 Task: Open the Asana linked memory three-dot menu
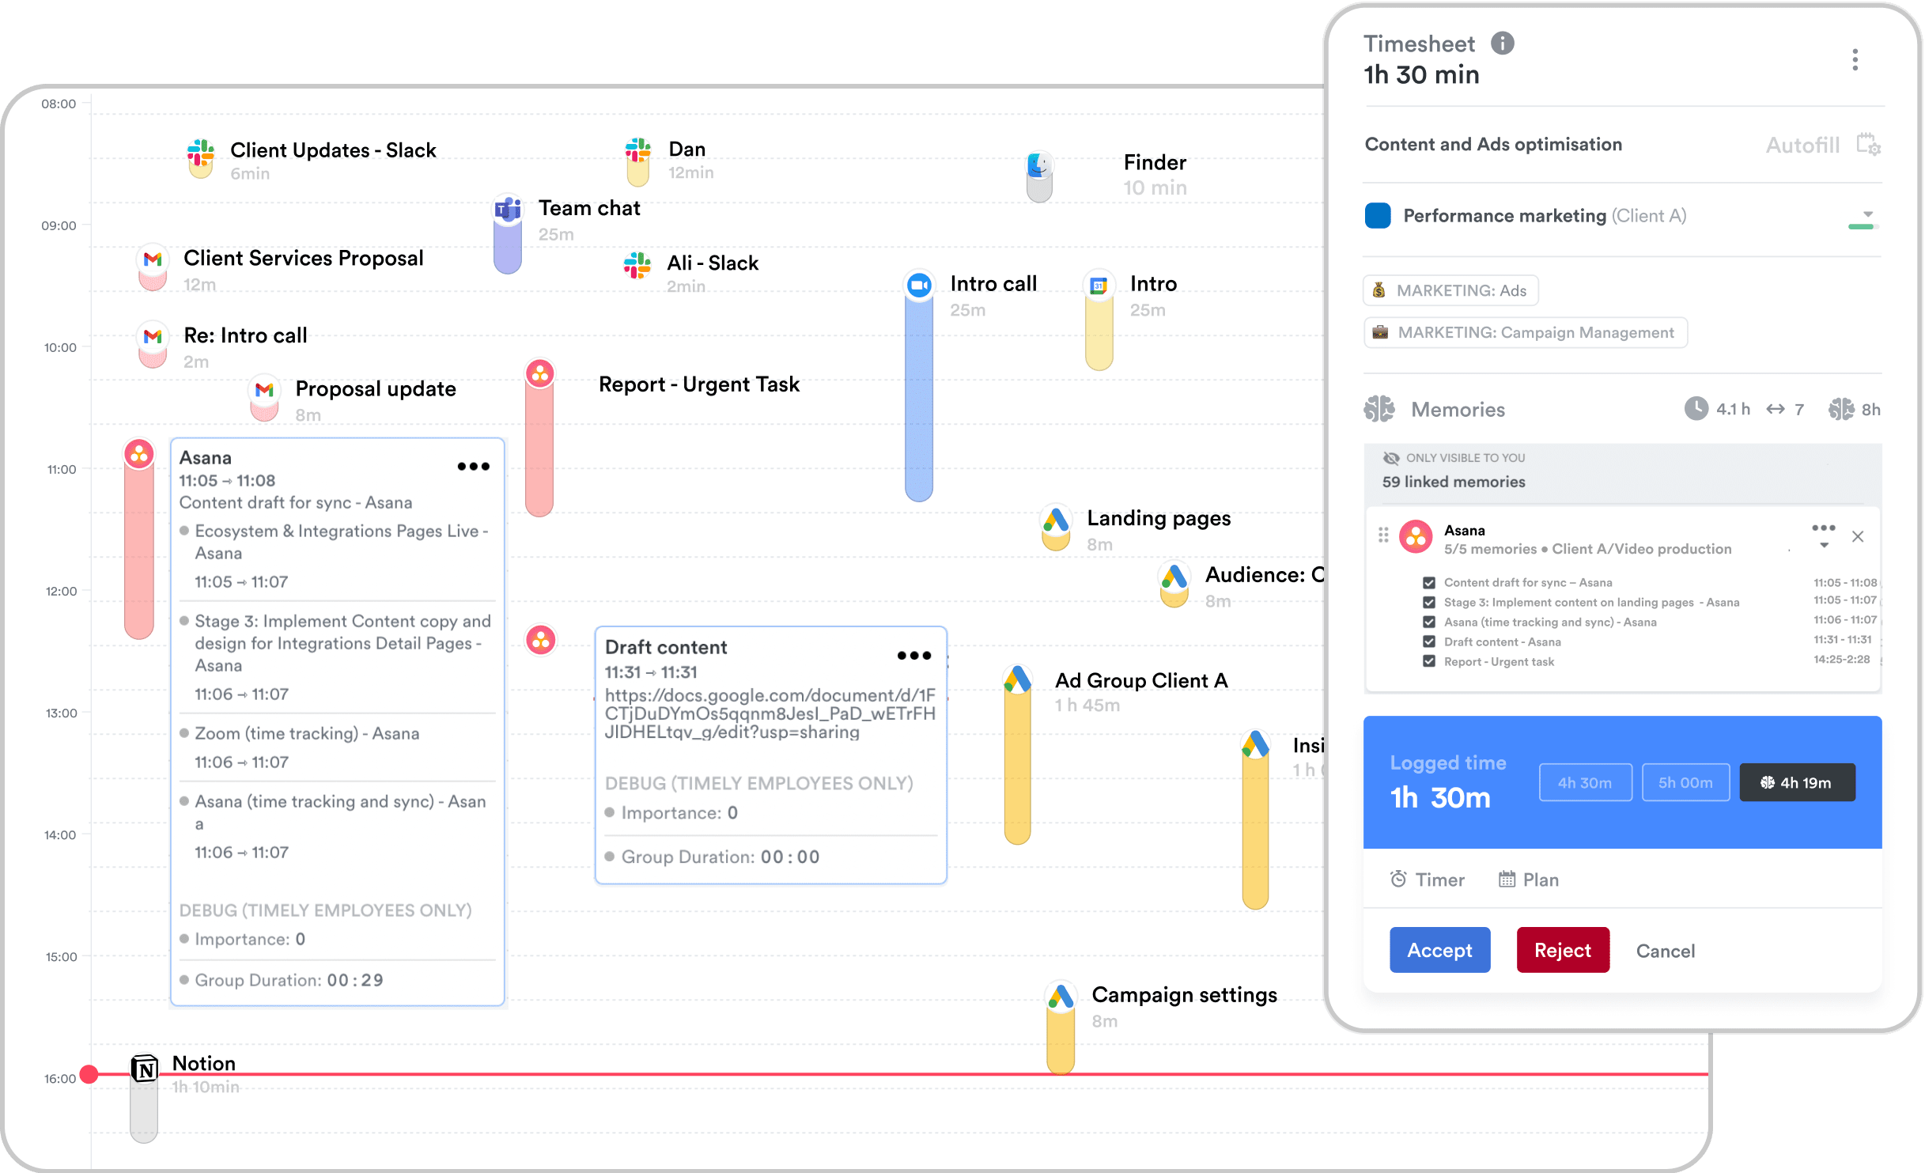tap(1823, 528)
